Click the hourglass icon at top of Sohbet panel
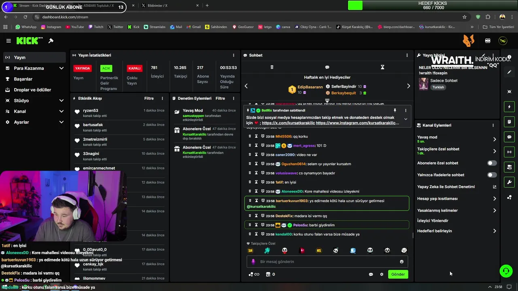Screen dimensions: 518x291 (x=382, y=67)
